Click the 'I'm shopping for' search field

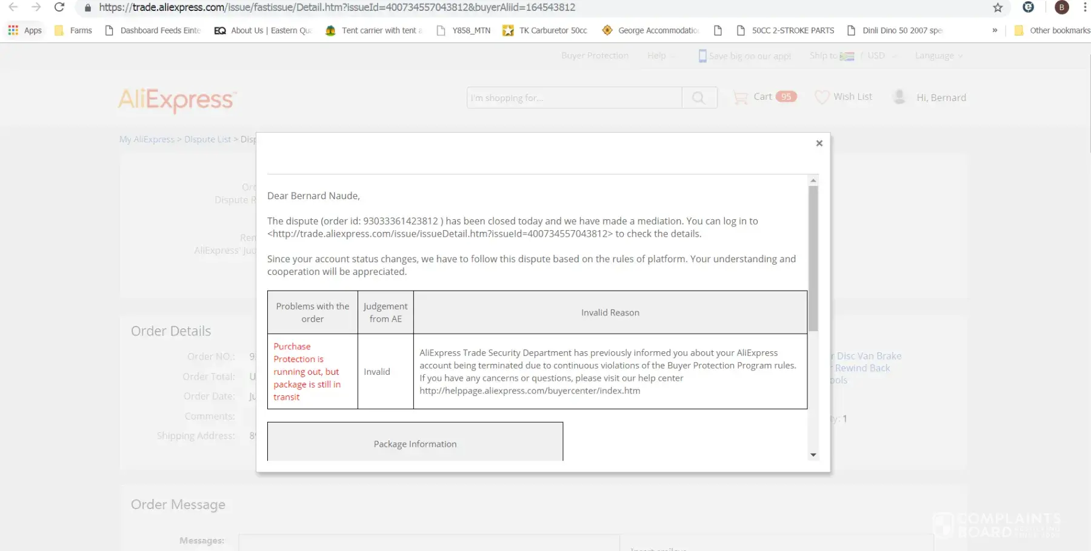click(573, 97)
